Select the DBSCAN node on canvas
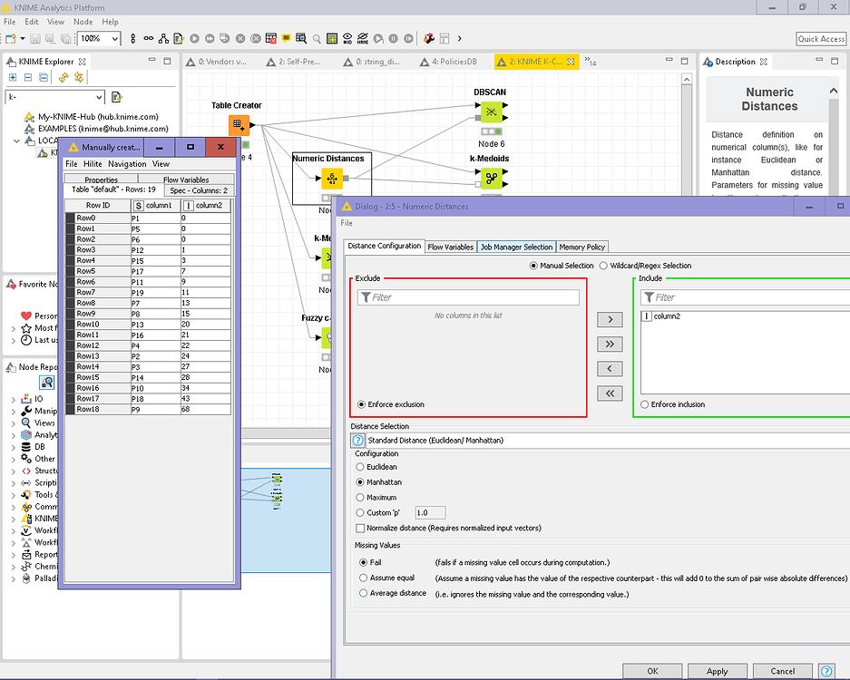This screenshot has width=850, height=680. click(x=491, y=112)
